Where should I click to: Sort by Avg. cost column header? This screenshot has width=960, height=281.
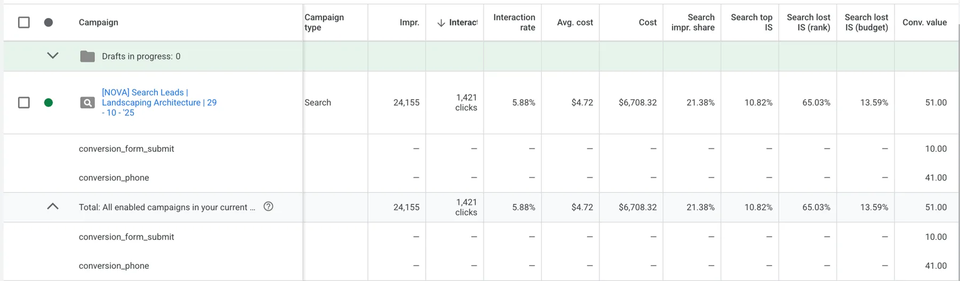pyautogui.click(x=575, y=22)
